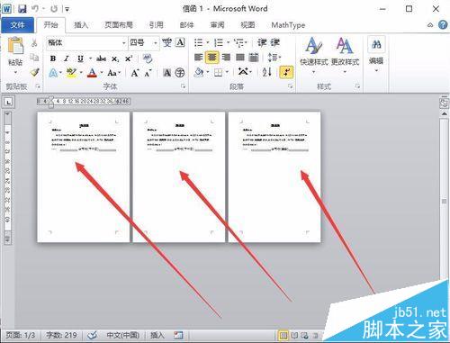Click the Save icon in the quick access toolbar
The image size is (450, 343).
pyautogui.click(x=22, y=9)
